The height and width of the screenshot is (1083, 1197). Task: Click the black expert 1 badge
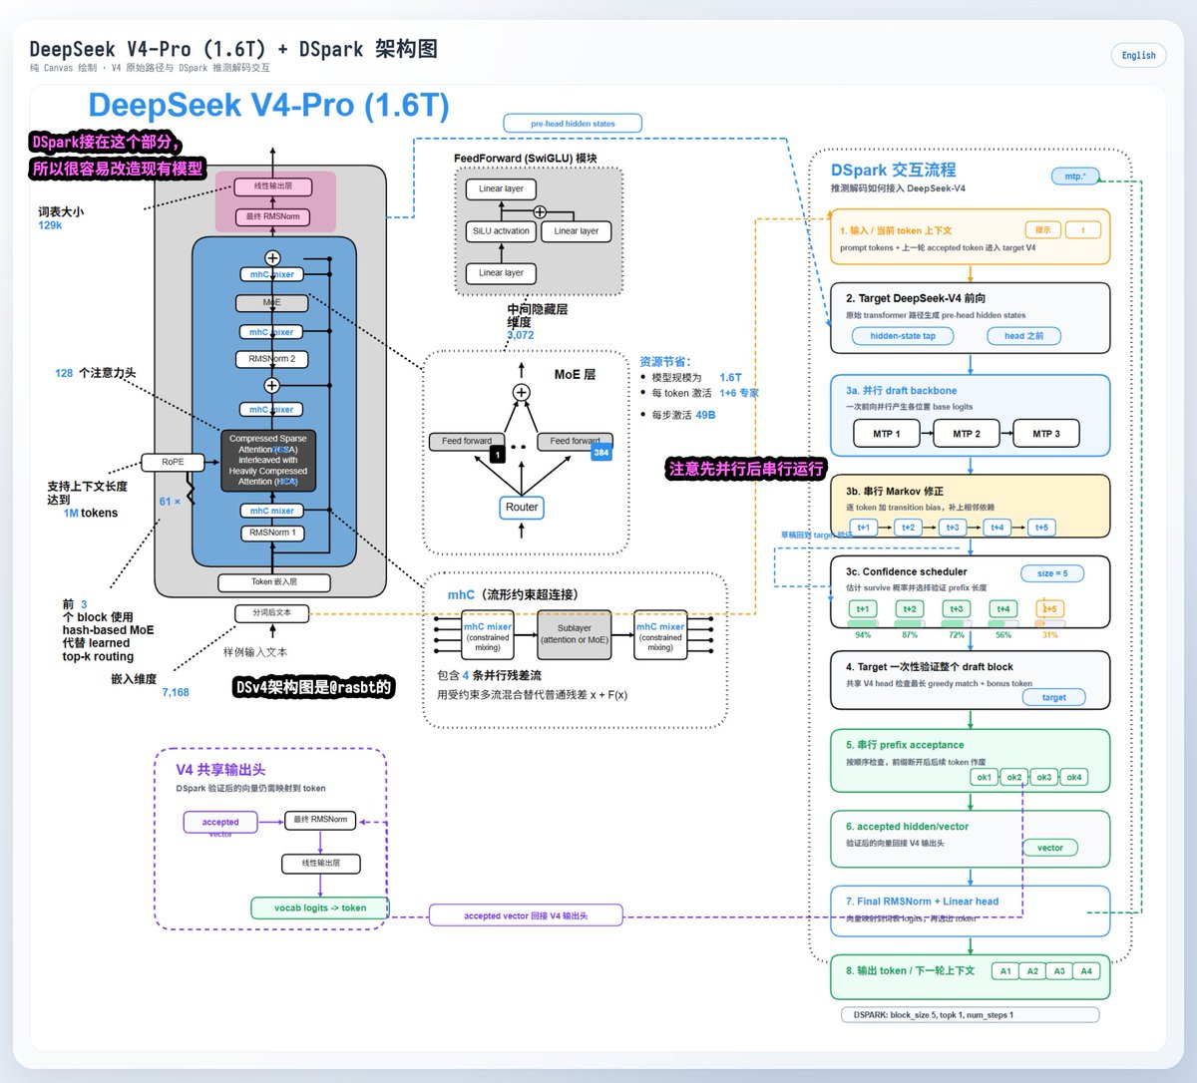[497, 456]
